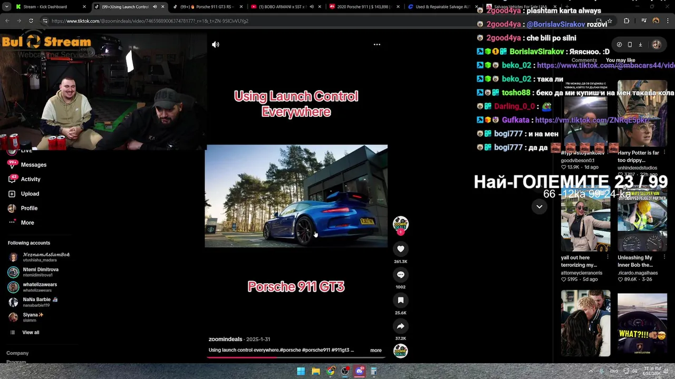The image size is (675, 379).
Task: Like the video using the heart icon
Action: (401, 249)
